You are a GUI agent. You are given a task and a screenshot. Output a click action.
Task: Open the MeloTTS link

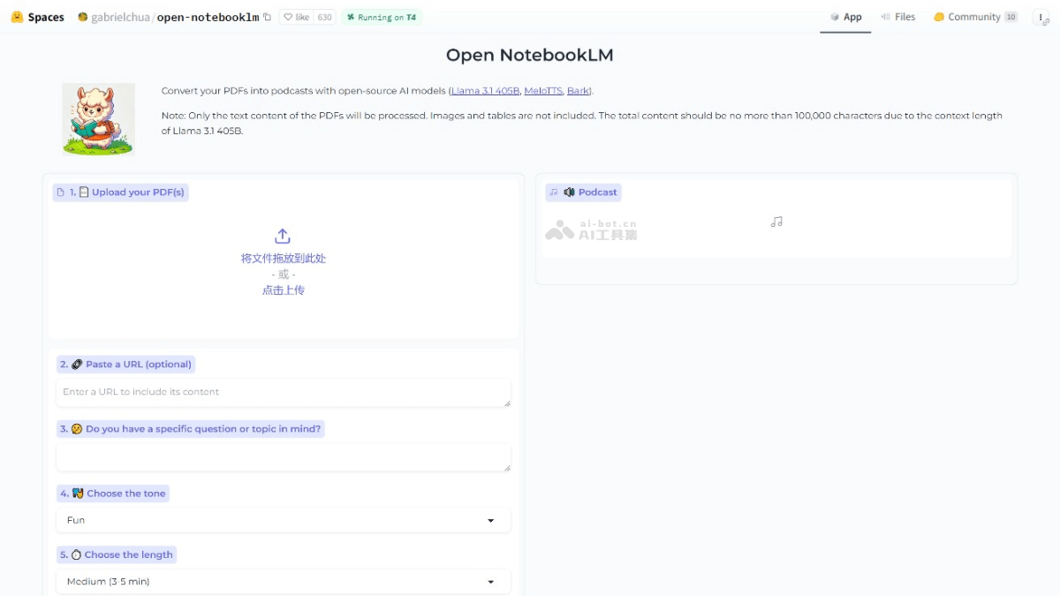point(545,90)
